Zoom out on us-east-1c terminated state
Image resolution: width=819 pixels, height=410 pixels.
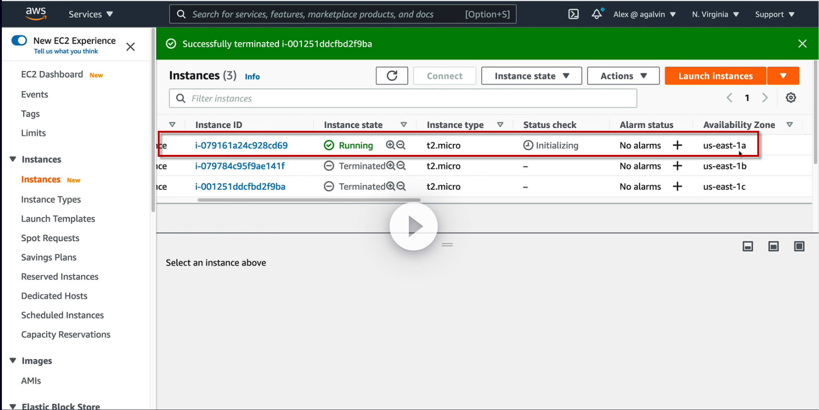click(x=401, y=186)
